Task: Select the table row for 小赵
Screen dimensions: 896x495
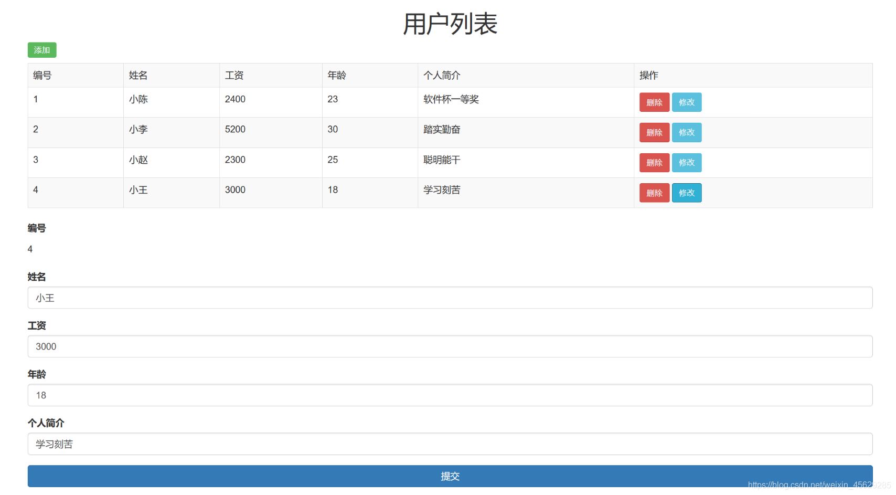Action: (315, 162)
